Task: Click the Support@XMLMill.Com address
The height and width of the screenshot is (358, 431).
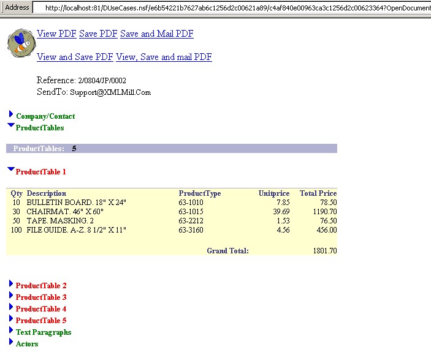Action: (x=110, y=92)
